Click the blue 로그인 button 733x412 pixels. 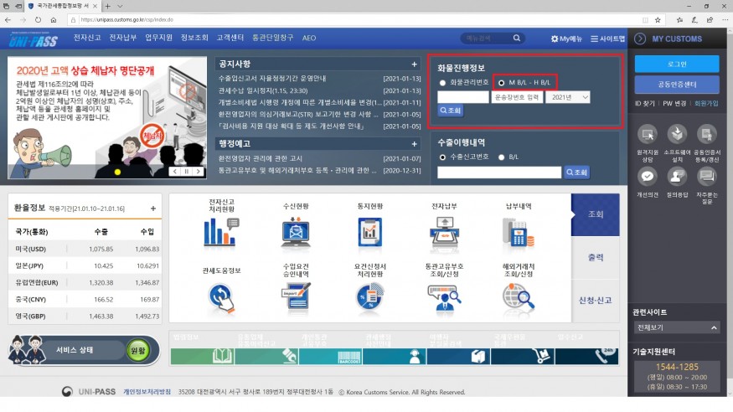point(677,64)
